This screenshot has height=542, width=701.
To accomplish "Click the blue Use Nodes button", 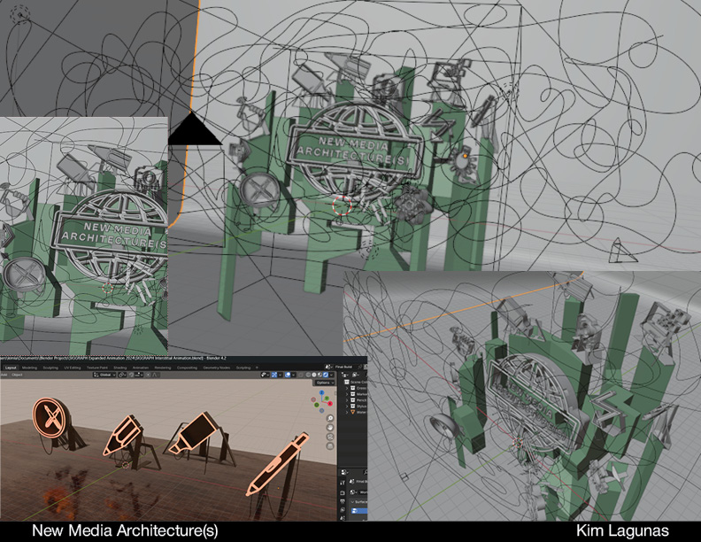I will coord(359,511).
